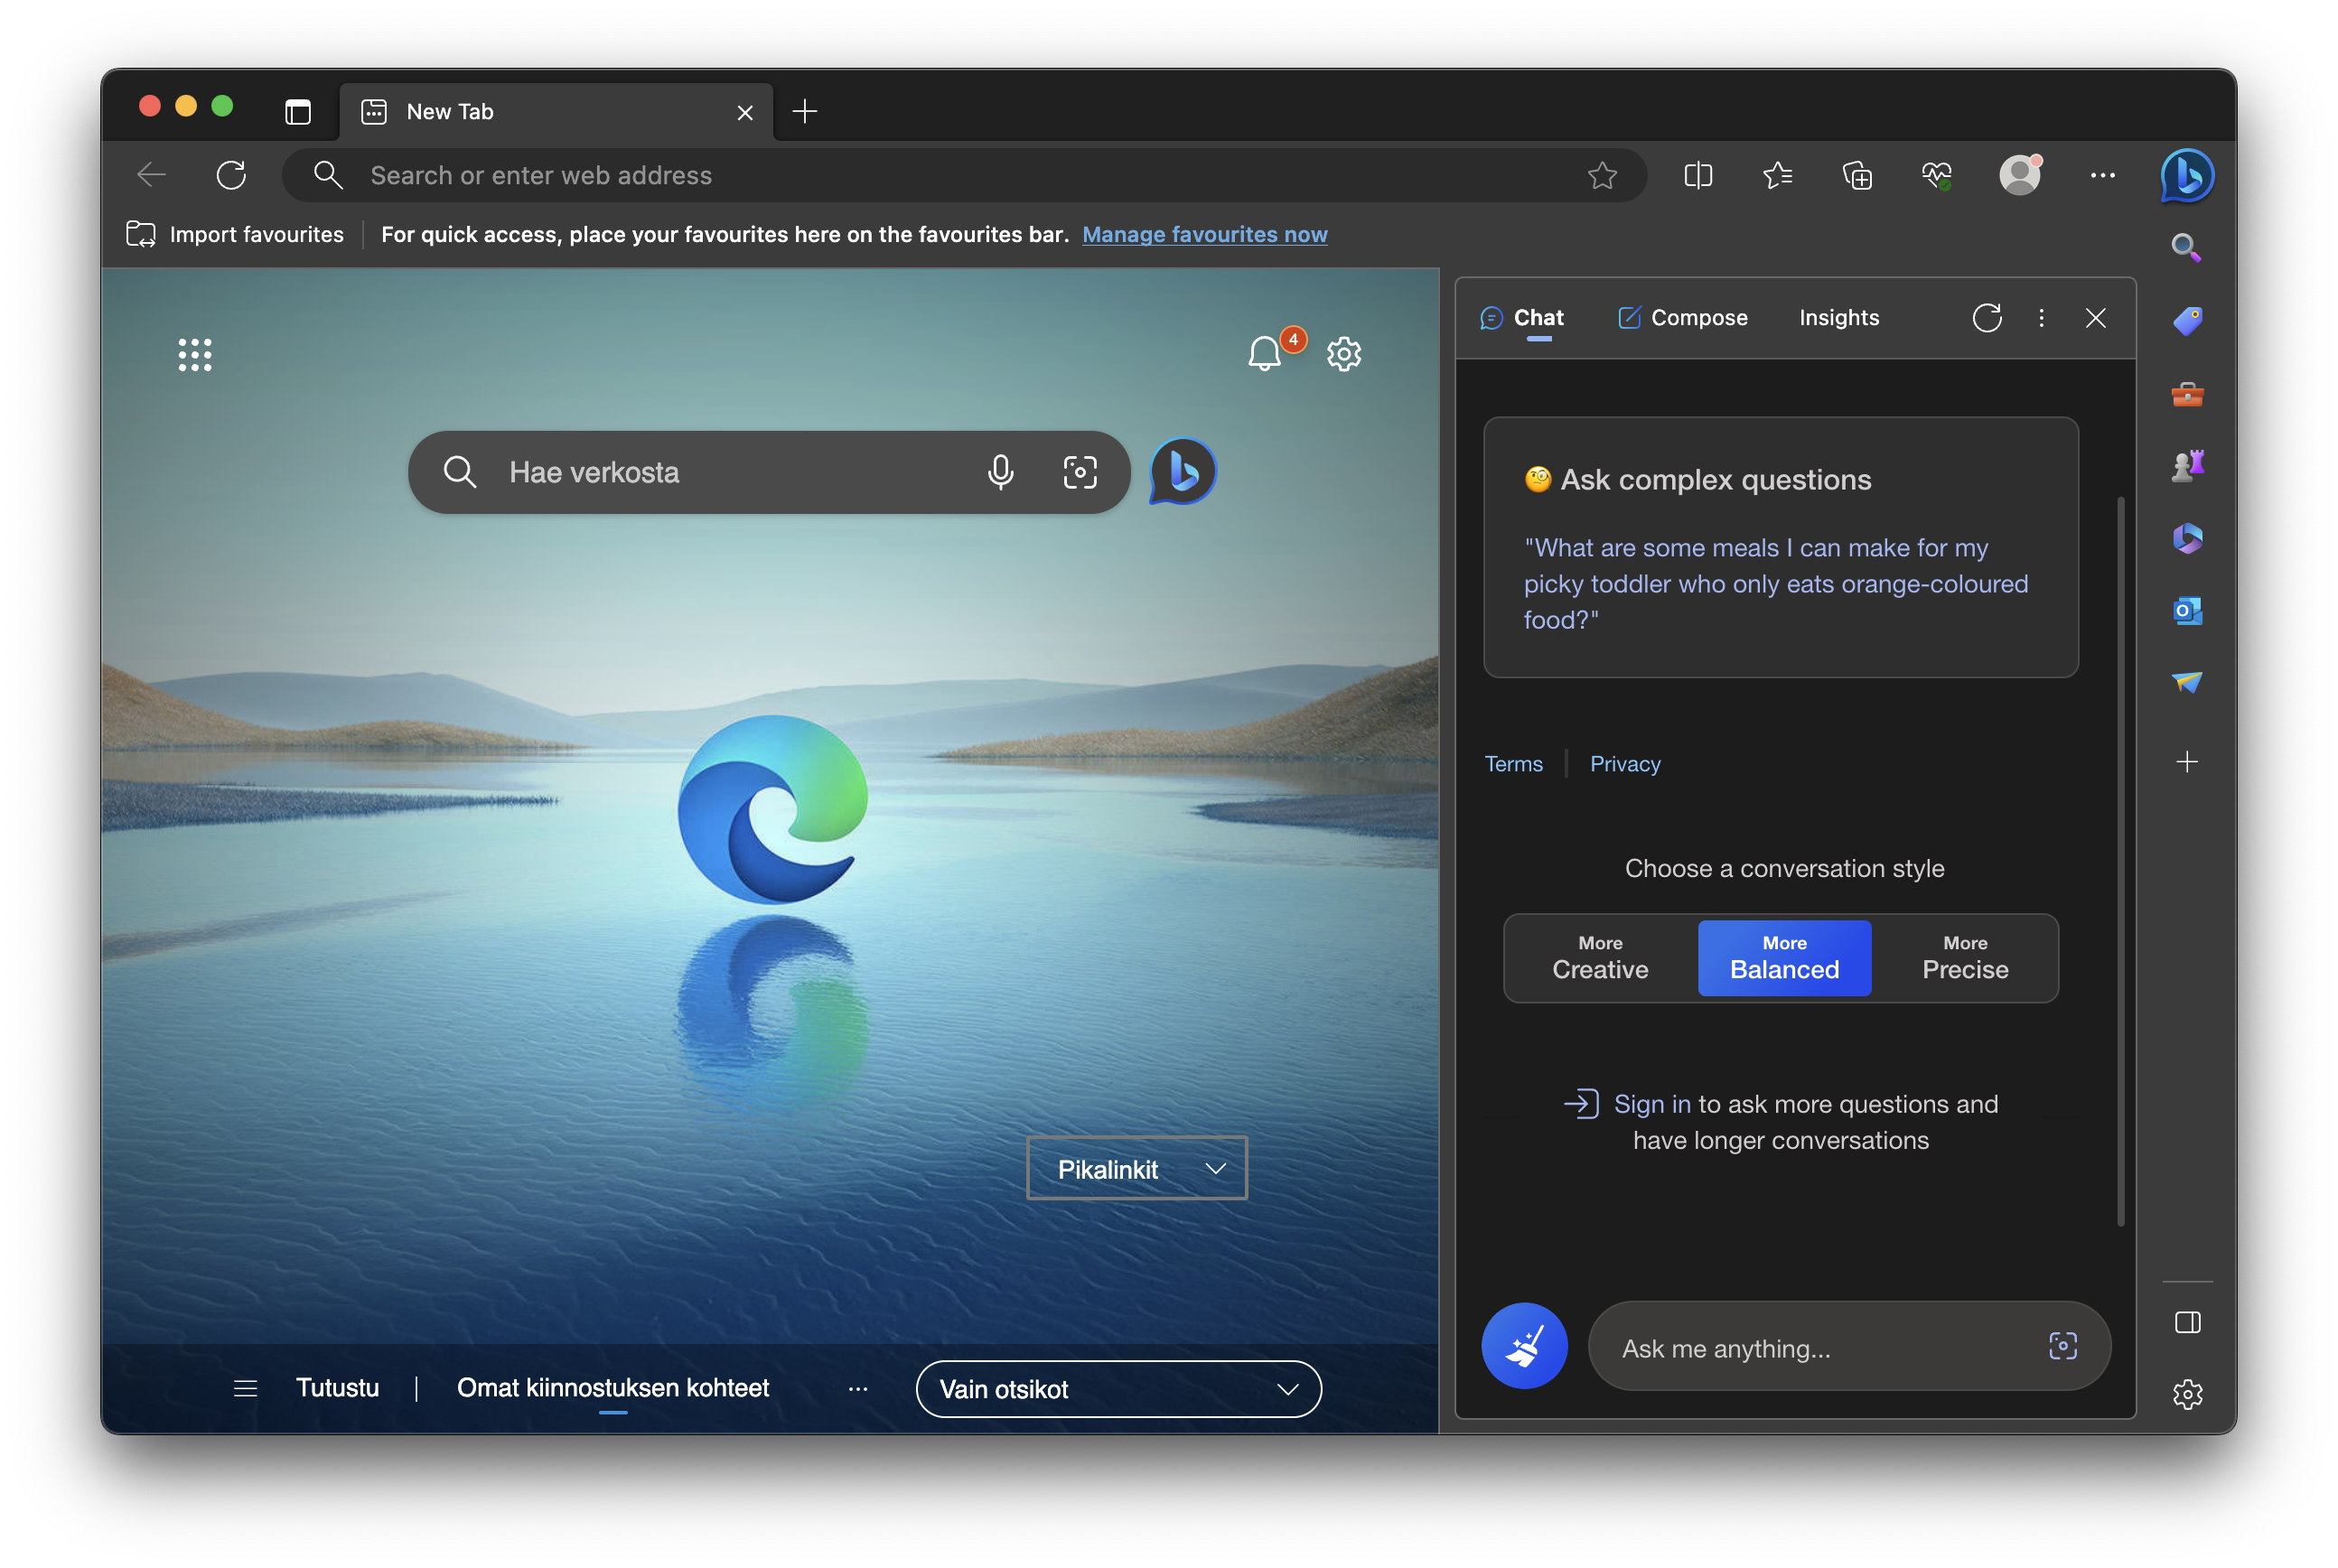Open split screen view icon
This screenshot has height=1568, width=2338.
coord(1698,176)
